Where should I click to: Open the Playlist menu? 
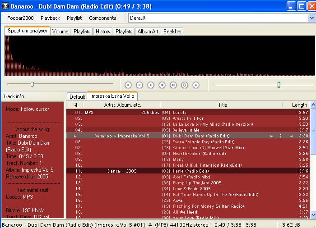74,18
